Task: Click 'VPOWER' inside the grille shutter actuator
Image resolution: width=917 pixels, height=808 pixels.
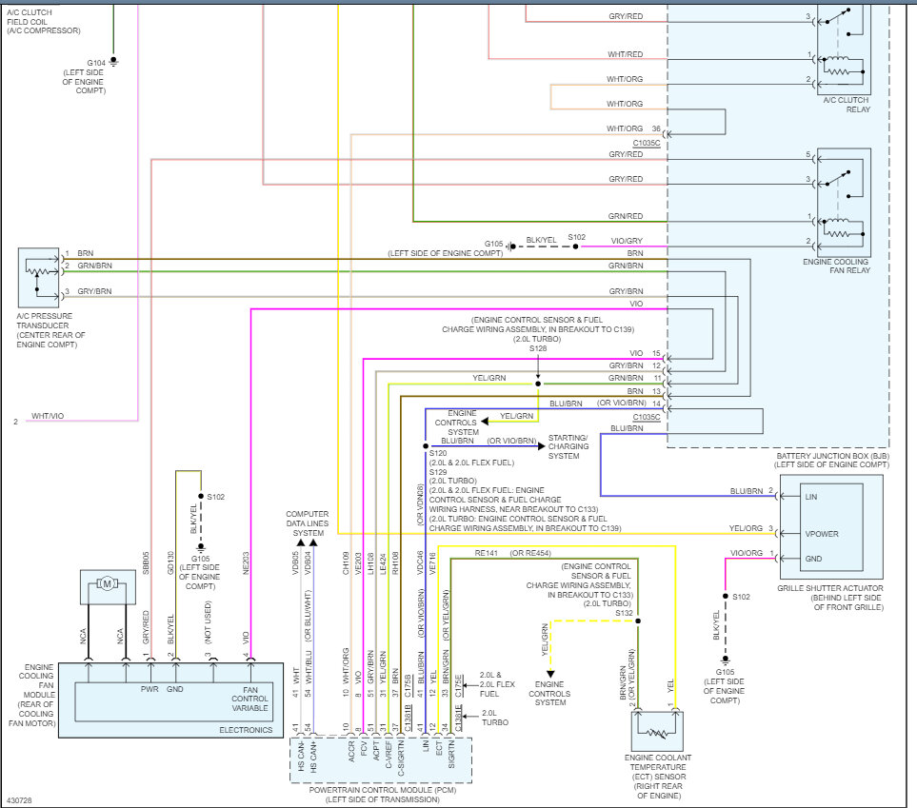Action: point(822,534)
